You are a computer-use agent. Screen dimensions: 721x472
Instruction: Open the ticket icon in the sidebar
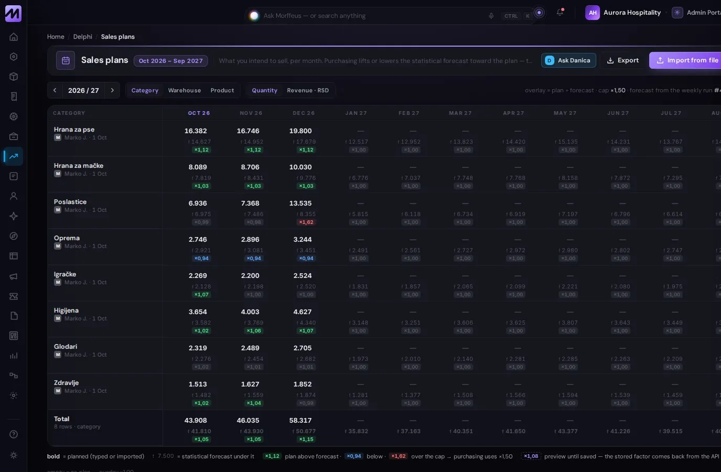tap(14, 296)
